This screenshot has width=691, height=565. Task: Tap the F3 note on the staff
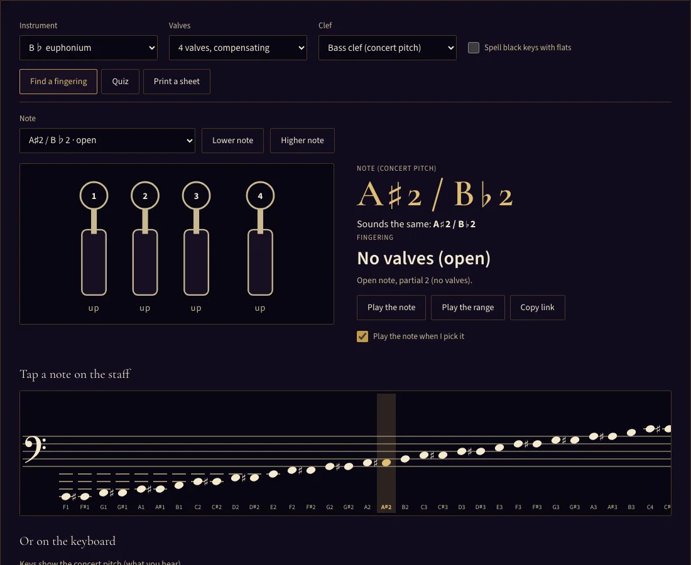click(x=518, y=444)
